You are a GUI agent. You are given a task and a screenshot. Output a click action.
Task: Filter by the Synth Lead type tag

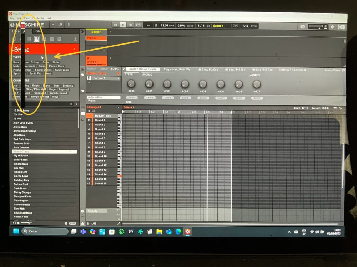(61, 70)
